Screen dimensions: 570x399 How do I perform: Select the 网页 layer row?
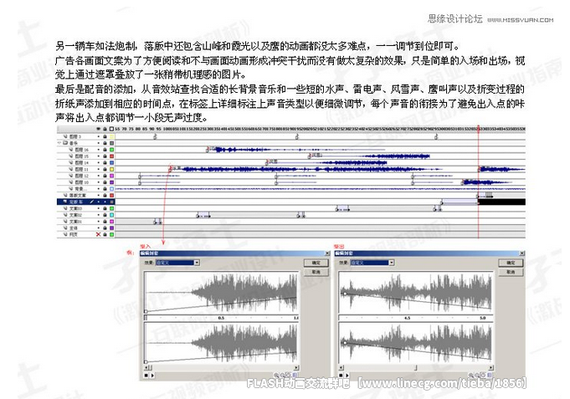click(85, 234)
